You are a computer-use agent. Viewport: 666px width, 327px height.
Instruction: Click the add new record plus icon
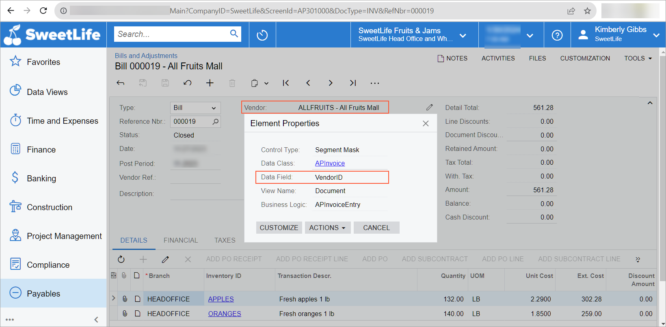[210, 83]
